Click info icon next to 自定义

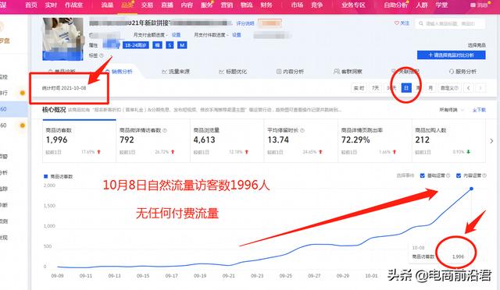(x=456, y=88)
